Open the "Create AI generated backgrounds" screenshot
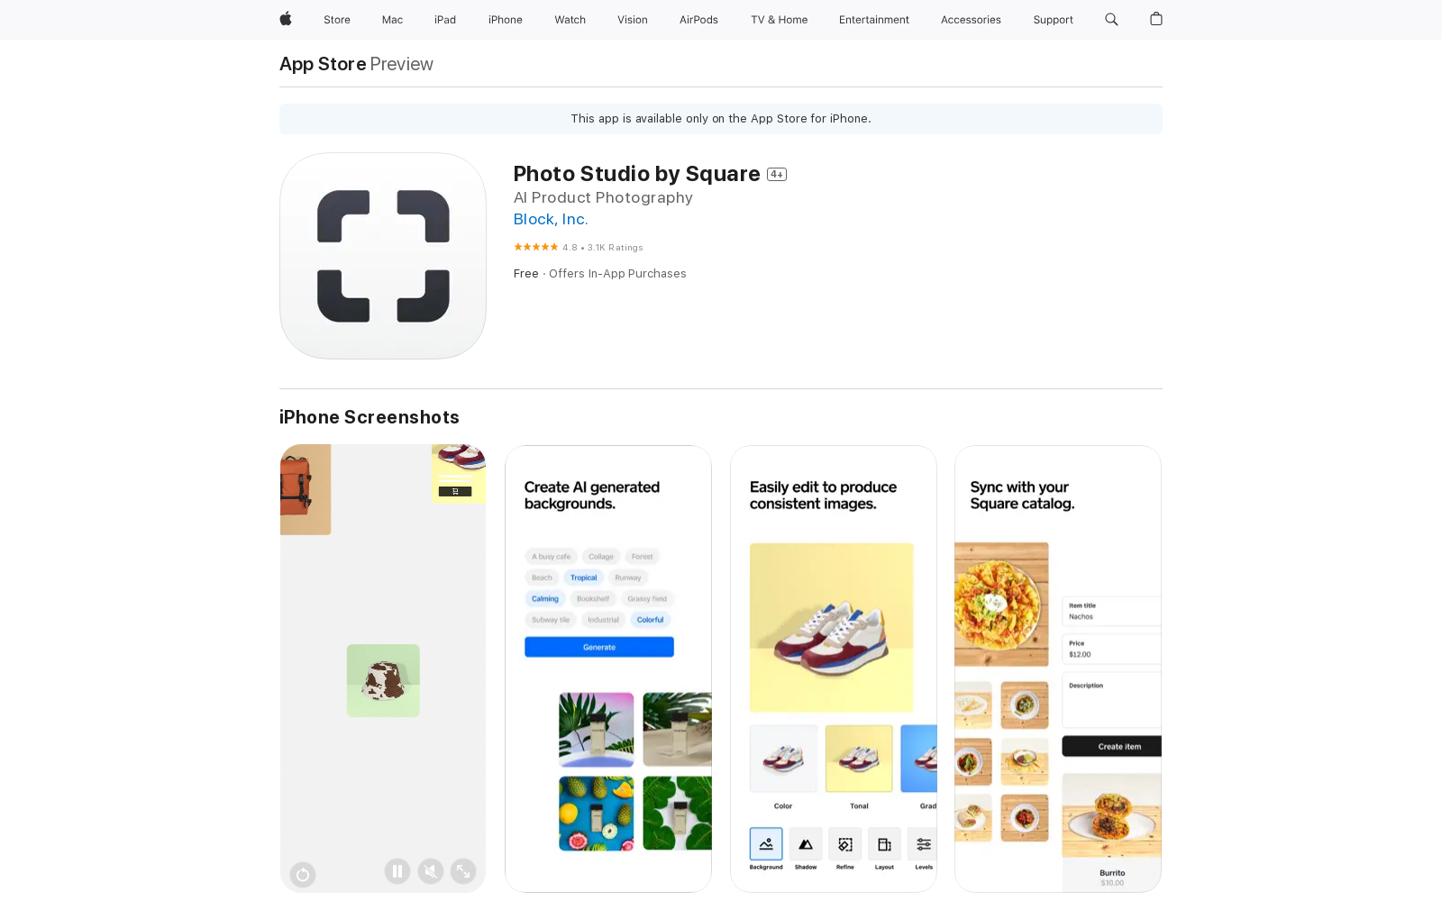This screenshot has height=901, width=1442. (x=608, y=669)
